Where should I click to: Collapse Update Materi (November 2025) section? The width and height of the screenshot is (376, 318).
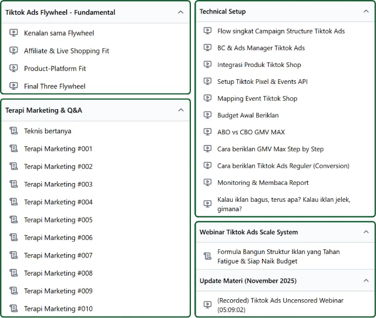point(367,280)
